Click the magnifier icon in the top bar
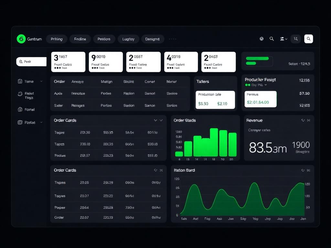The width and height of the screenshot is (331, 248). (x=272, y=39)
